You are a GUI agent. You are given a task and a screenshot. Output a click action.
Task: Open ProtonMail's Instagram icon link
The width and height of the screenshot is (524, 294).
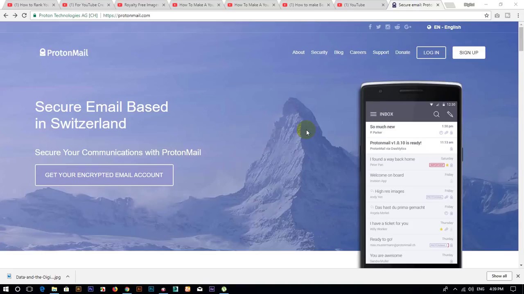click(x=388, y=27)
